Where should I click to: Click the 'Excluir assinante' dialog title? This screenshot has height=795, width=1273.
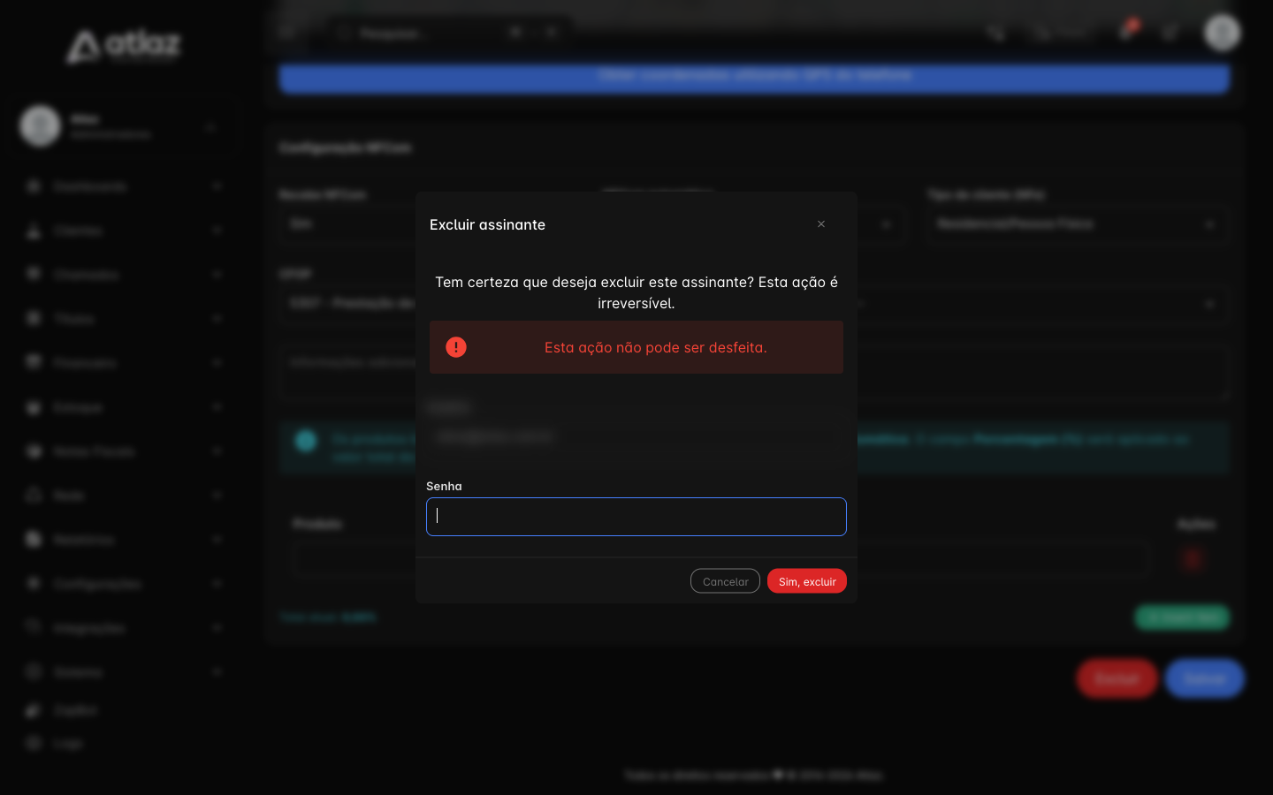pos(487,224)
